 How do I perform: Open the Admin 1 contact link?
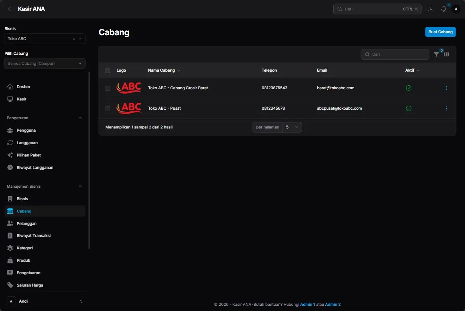click(307, 305)
